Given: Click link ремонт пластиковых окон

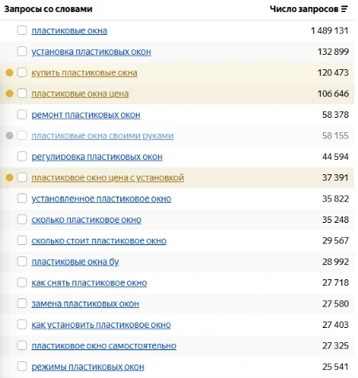Looking at the screenshot, I should [x=86, y=115].
